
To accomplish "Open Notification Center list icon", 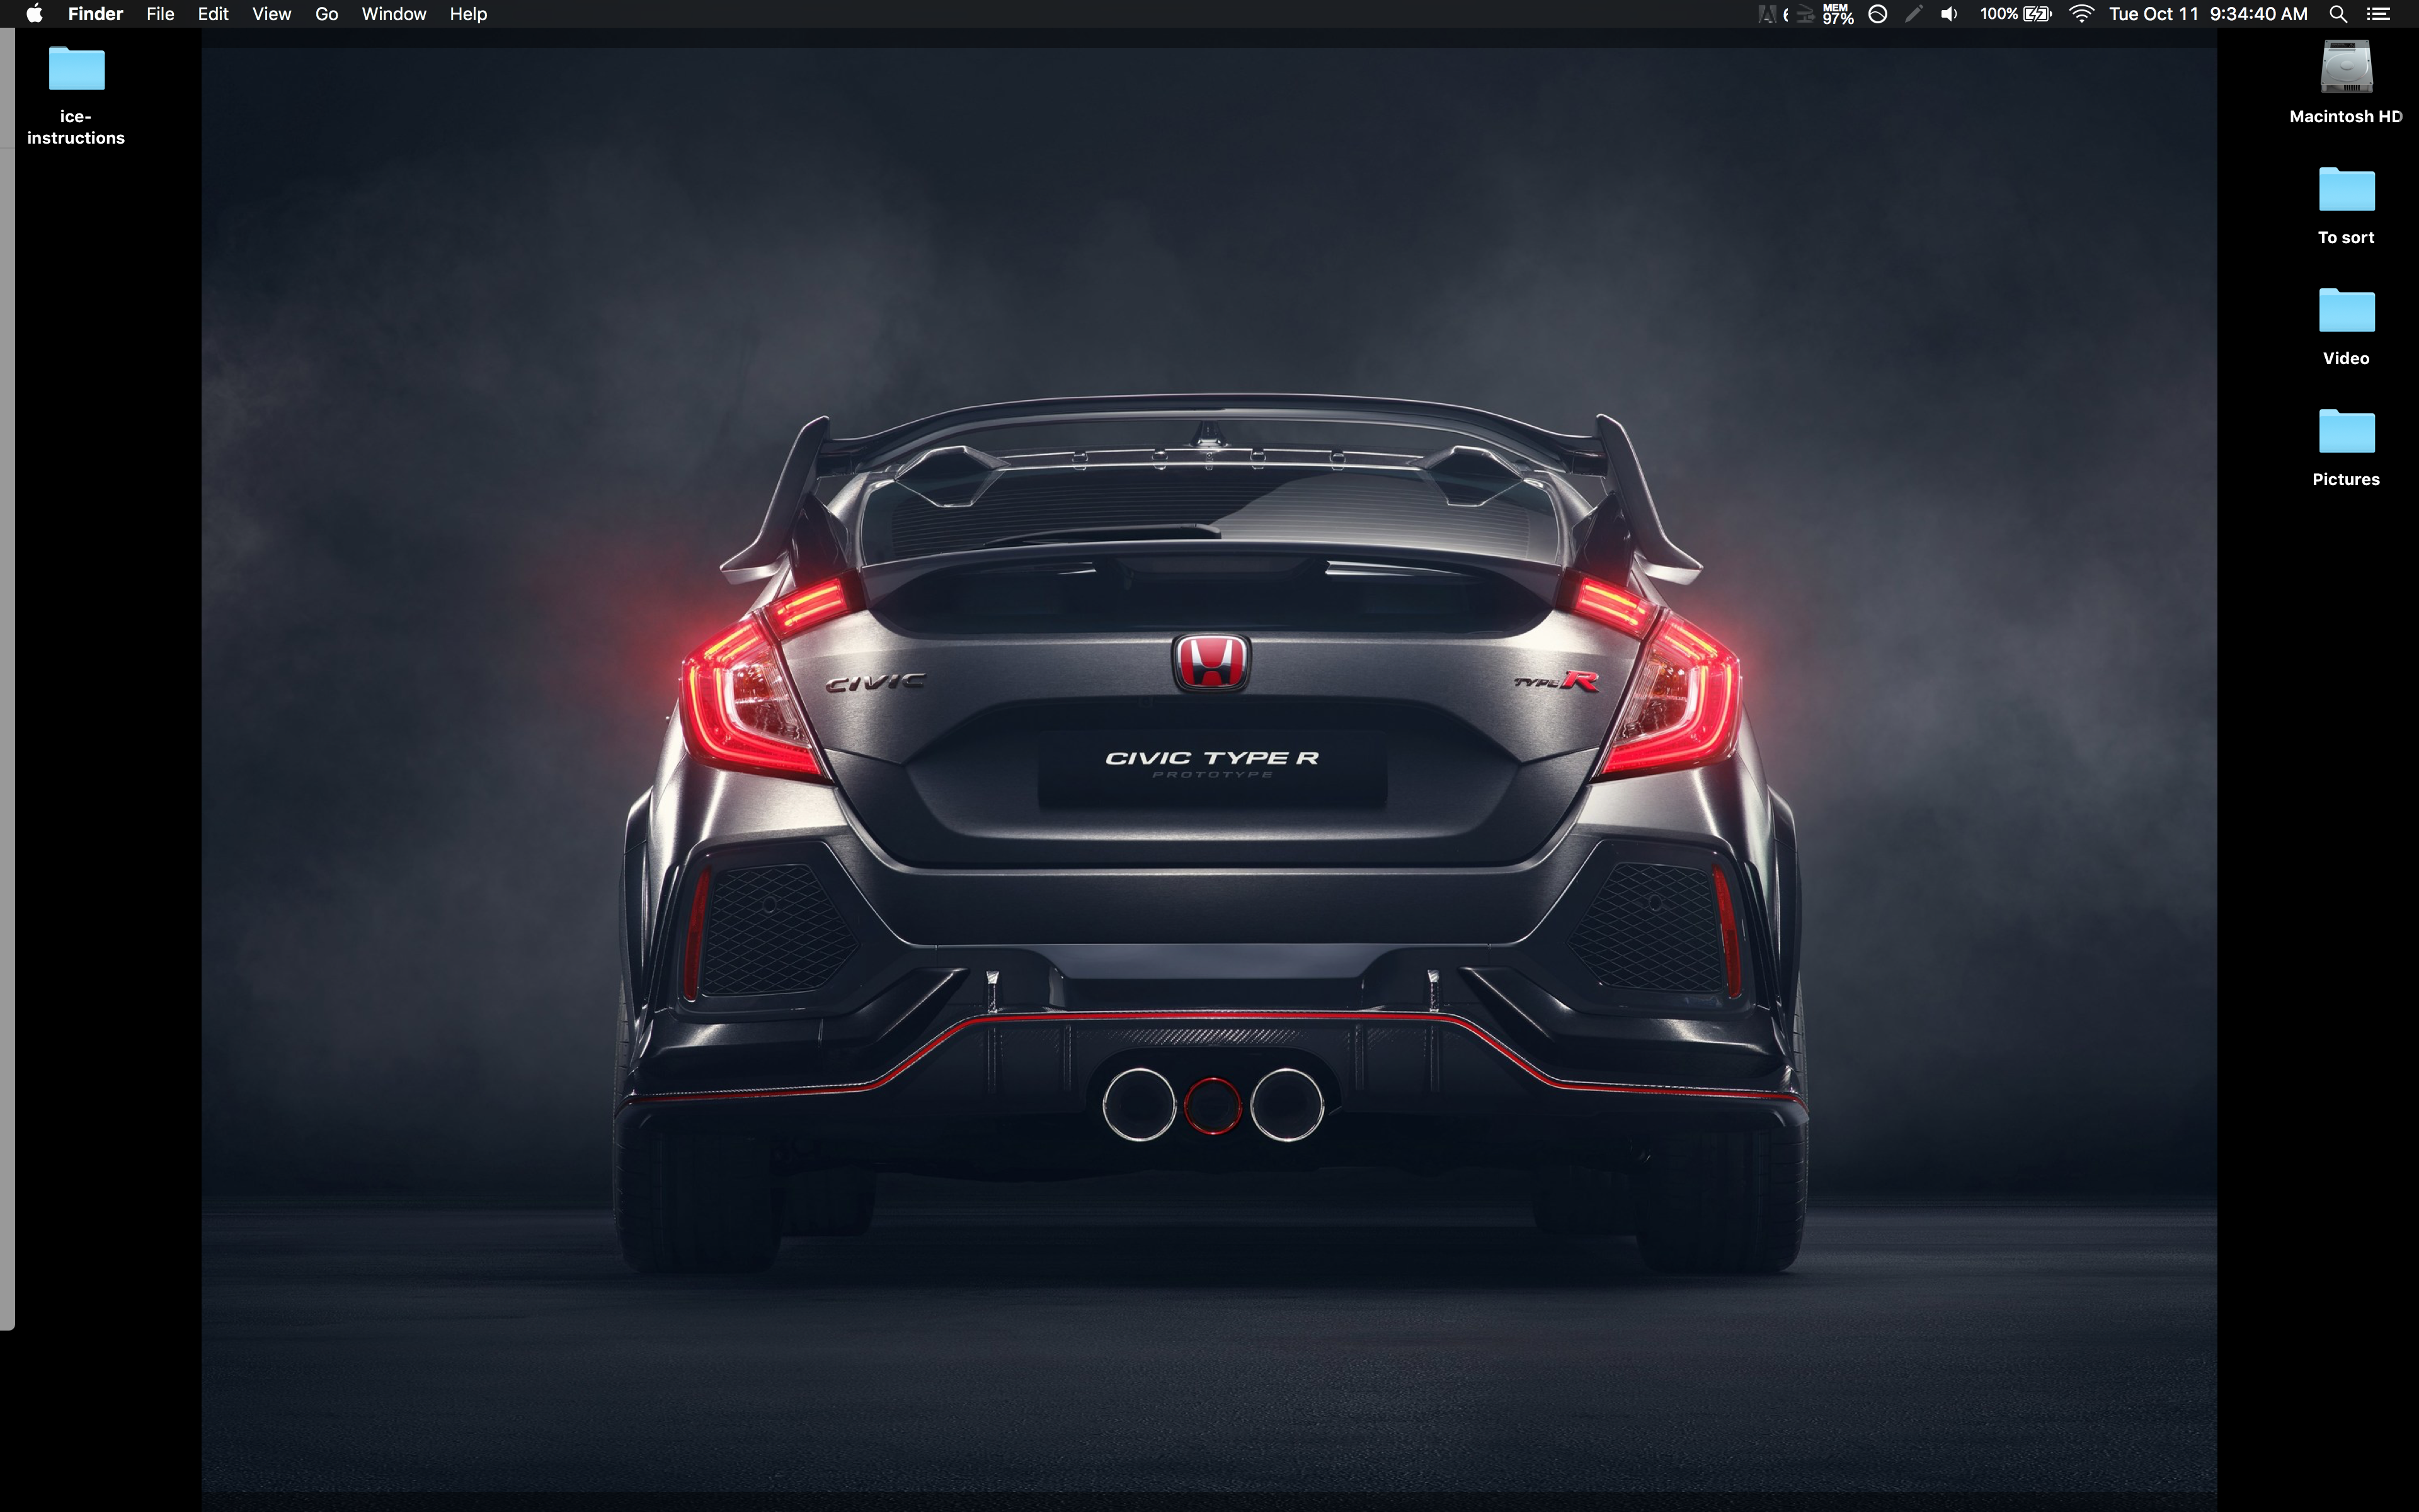I will pyautogui.click(x=2379, y=14).
